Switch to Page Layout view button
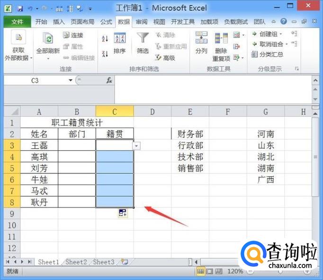Screen dimensions: 323x280 pyautogui.click(x=210, y=271)
